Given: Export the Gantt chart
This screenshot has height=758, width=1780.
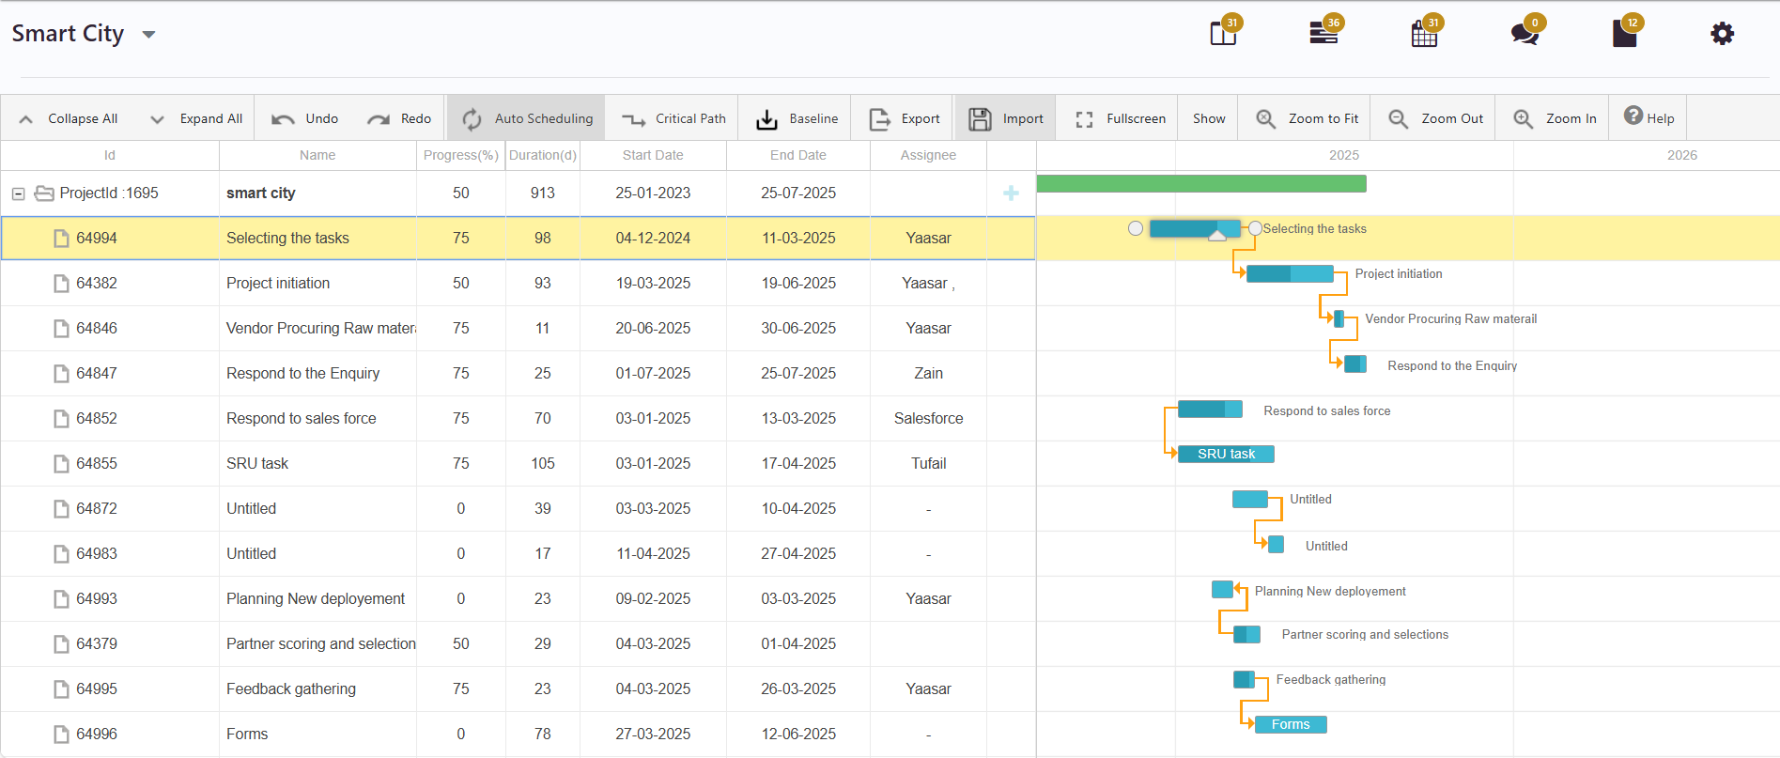Looking at the screenshot, I should pyautogui.click(x=904, y=118).
